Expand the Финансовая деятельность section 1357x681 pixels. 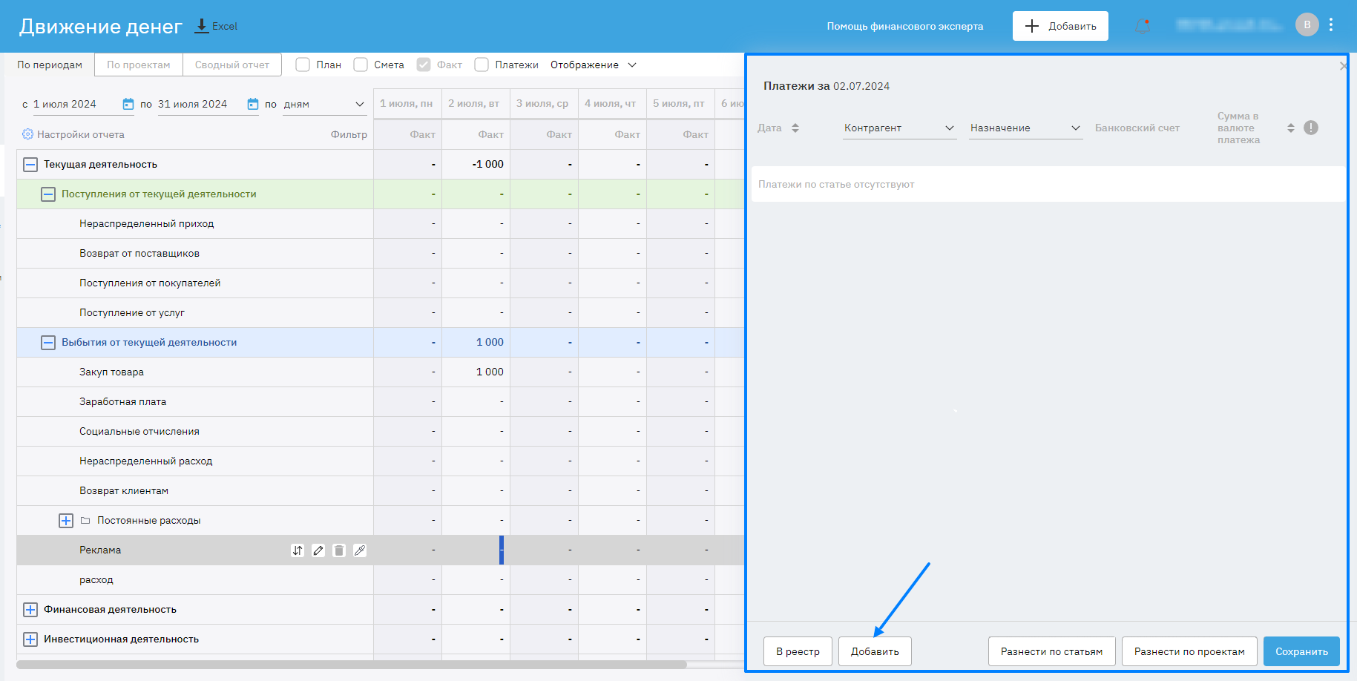click(x=30, y=610)
